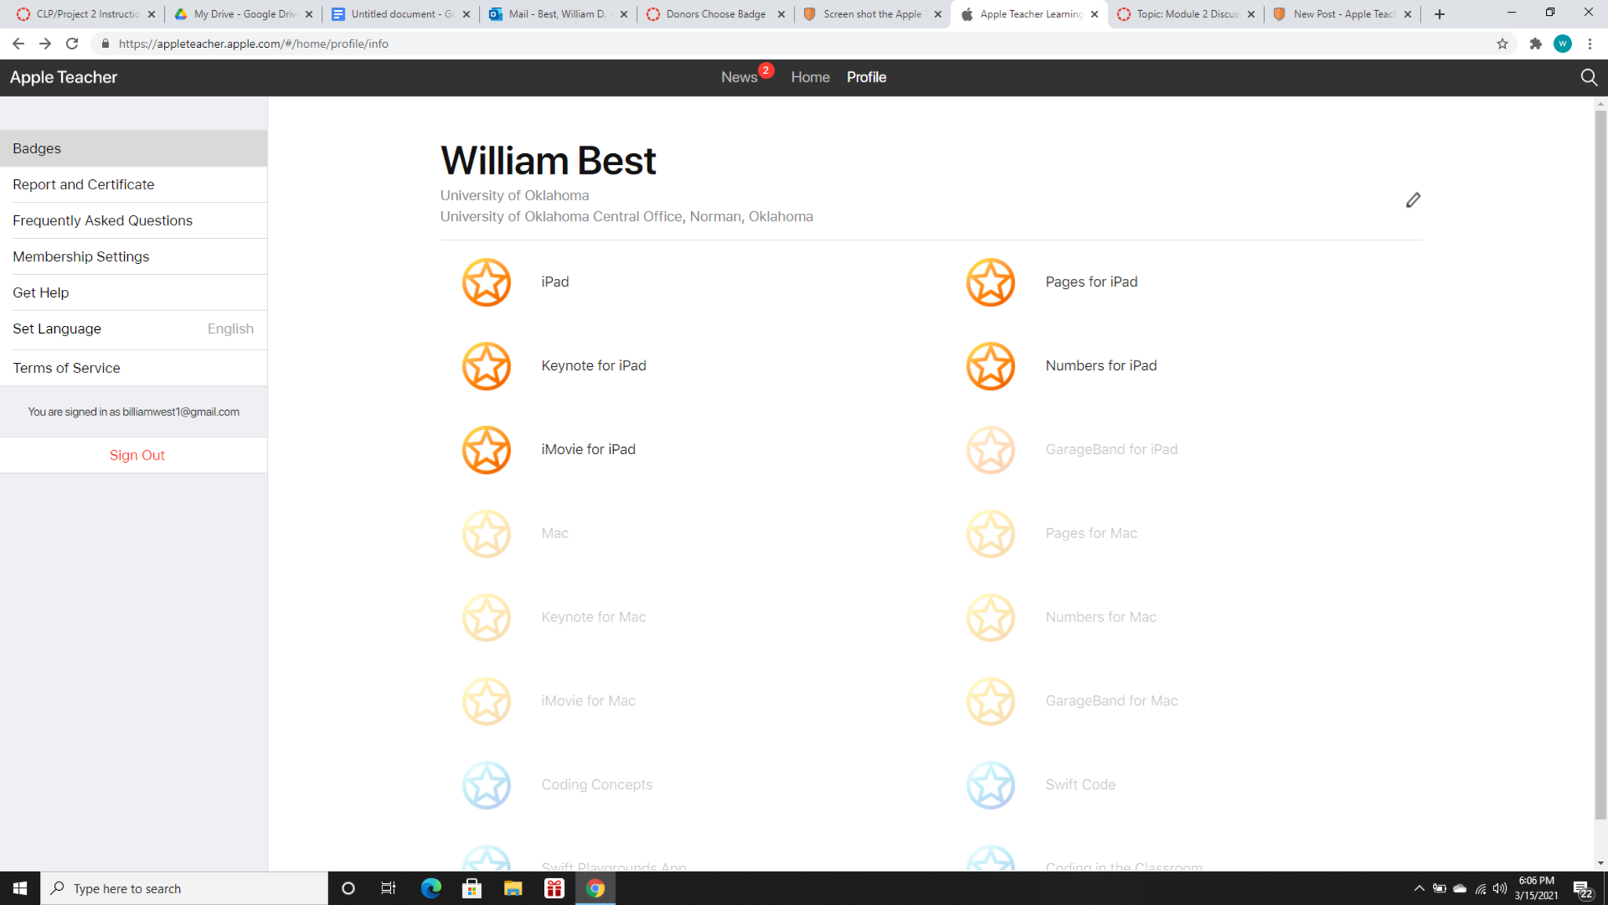Open search with the magnifying glass icon
The width and height of the screenshot is (1608, 905).
click(x=1588, y=77)
